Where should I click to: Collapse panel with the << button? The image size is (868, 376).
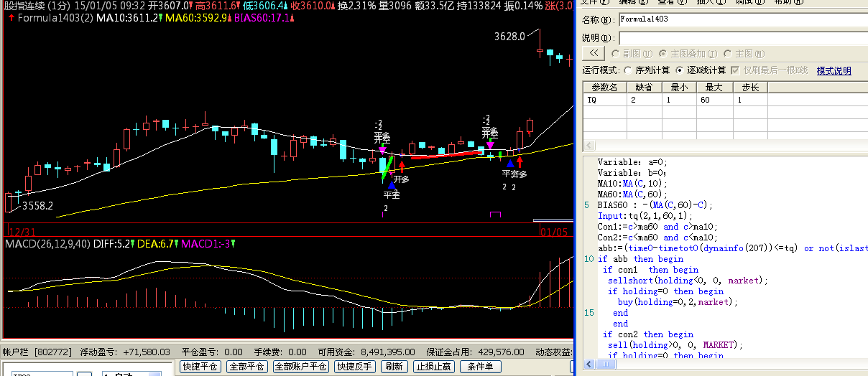tap(594, 53)
